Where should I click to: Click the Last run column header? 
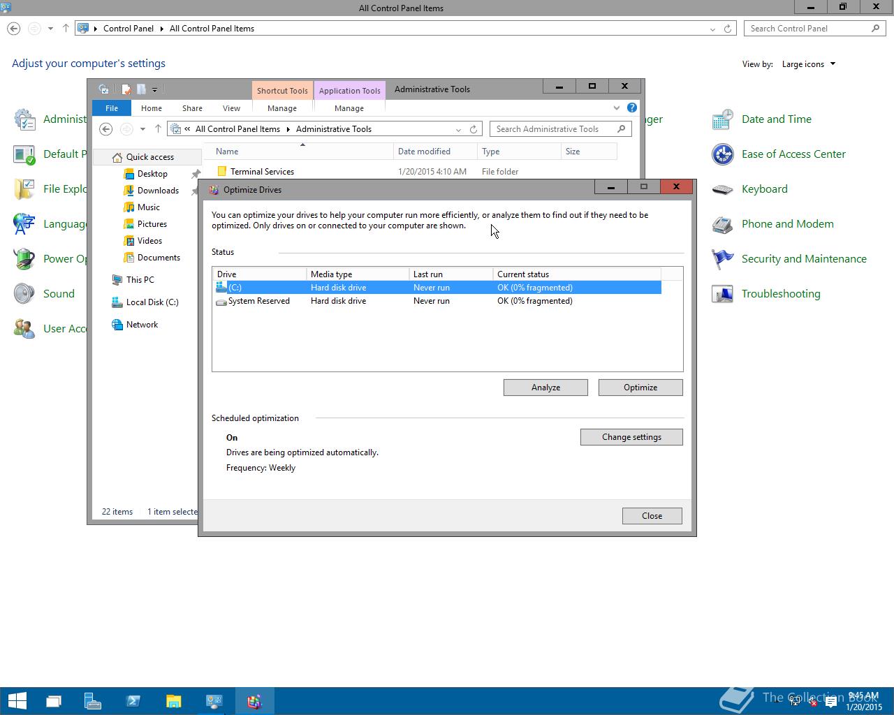450,274
